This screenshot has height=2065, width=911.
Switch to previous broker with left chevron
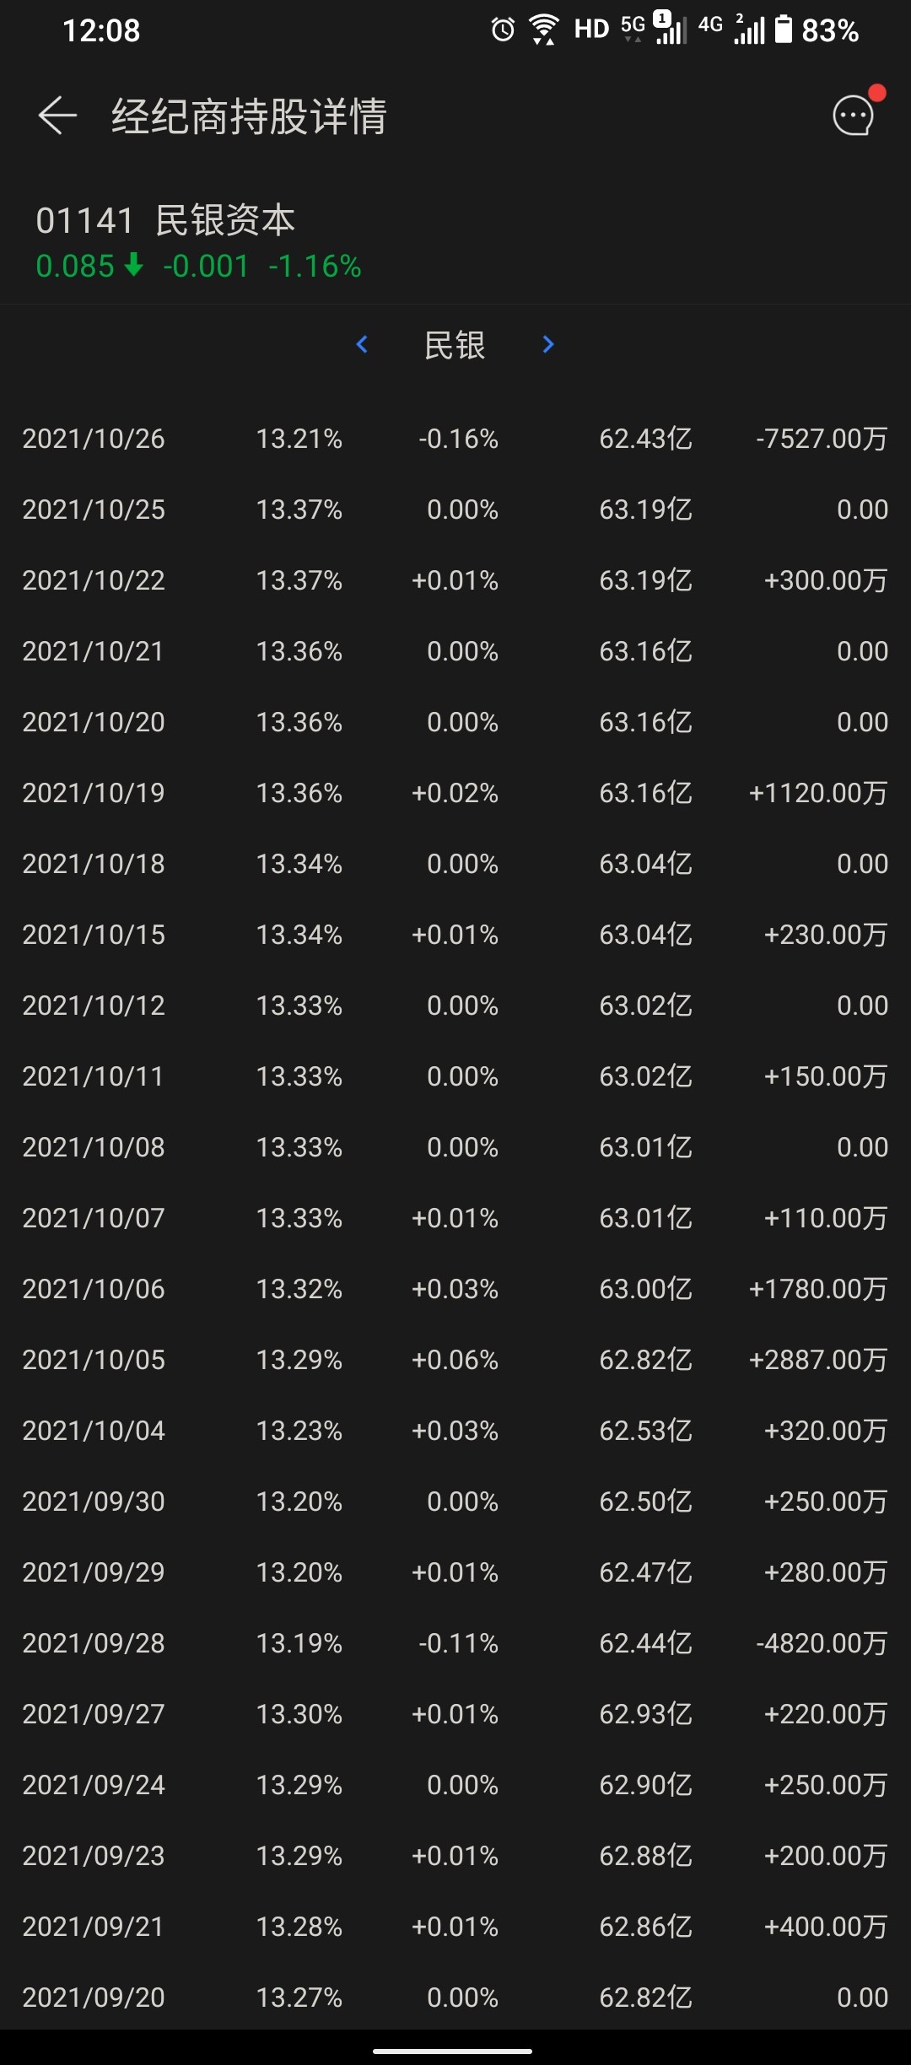pyautogui.click(x=362, y=344)
